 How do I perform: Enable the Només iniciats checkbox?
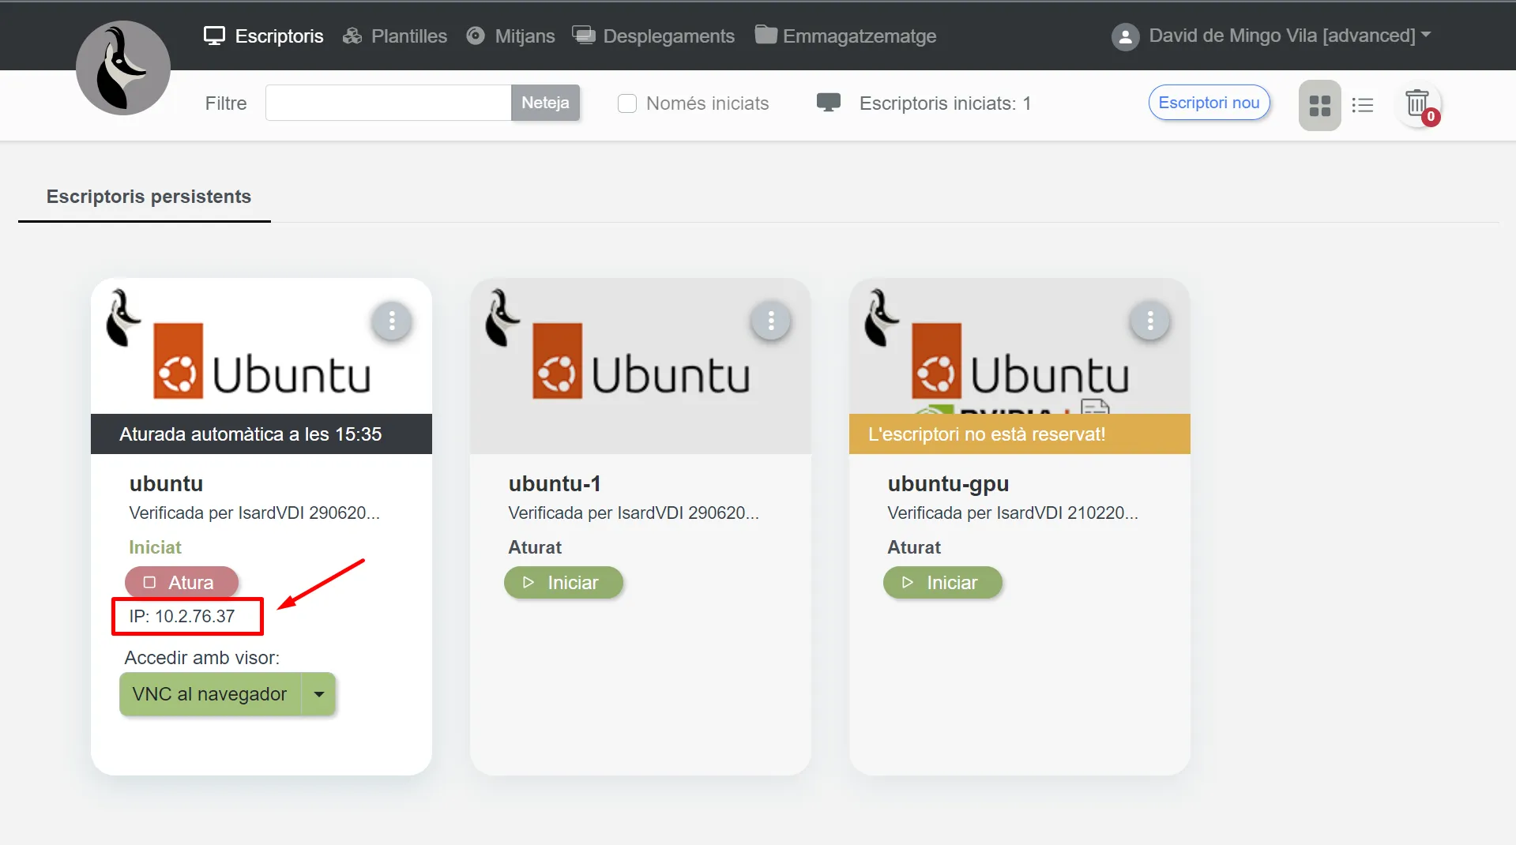[x=627, y=103]
